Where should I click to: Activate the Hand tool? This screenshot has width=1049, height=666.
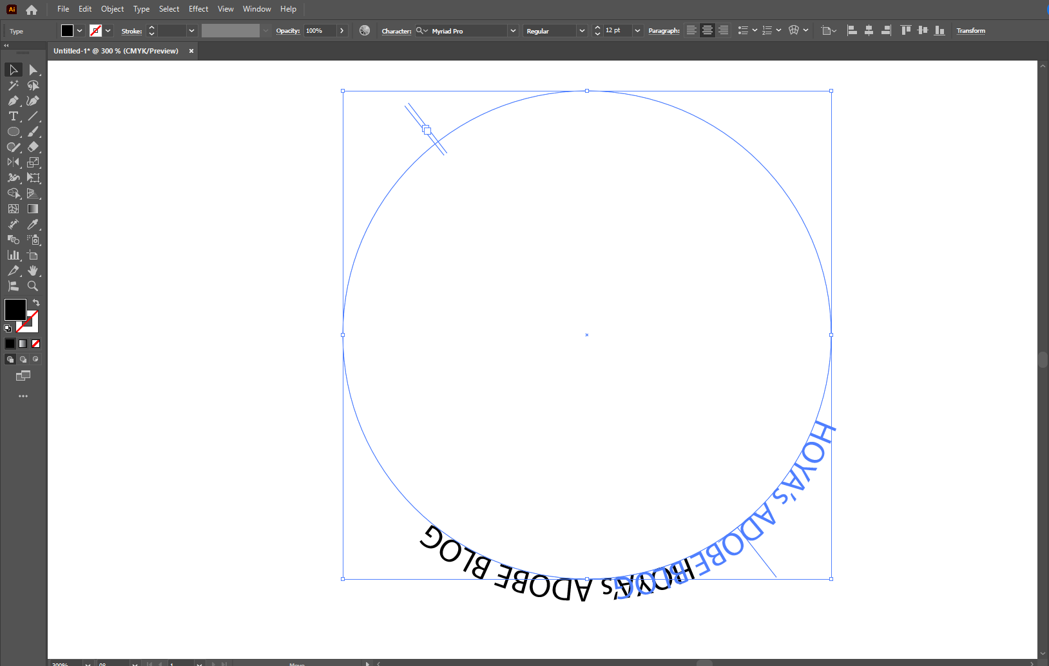[33, 271]
